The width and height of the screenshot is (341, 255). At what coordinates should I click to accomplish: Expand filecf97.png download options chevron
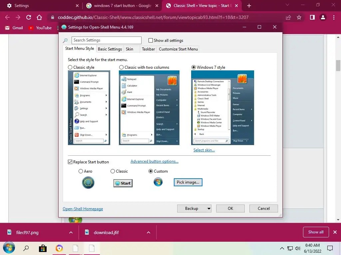71,232
